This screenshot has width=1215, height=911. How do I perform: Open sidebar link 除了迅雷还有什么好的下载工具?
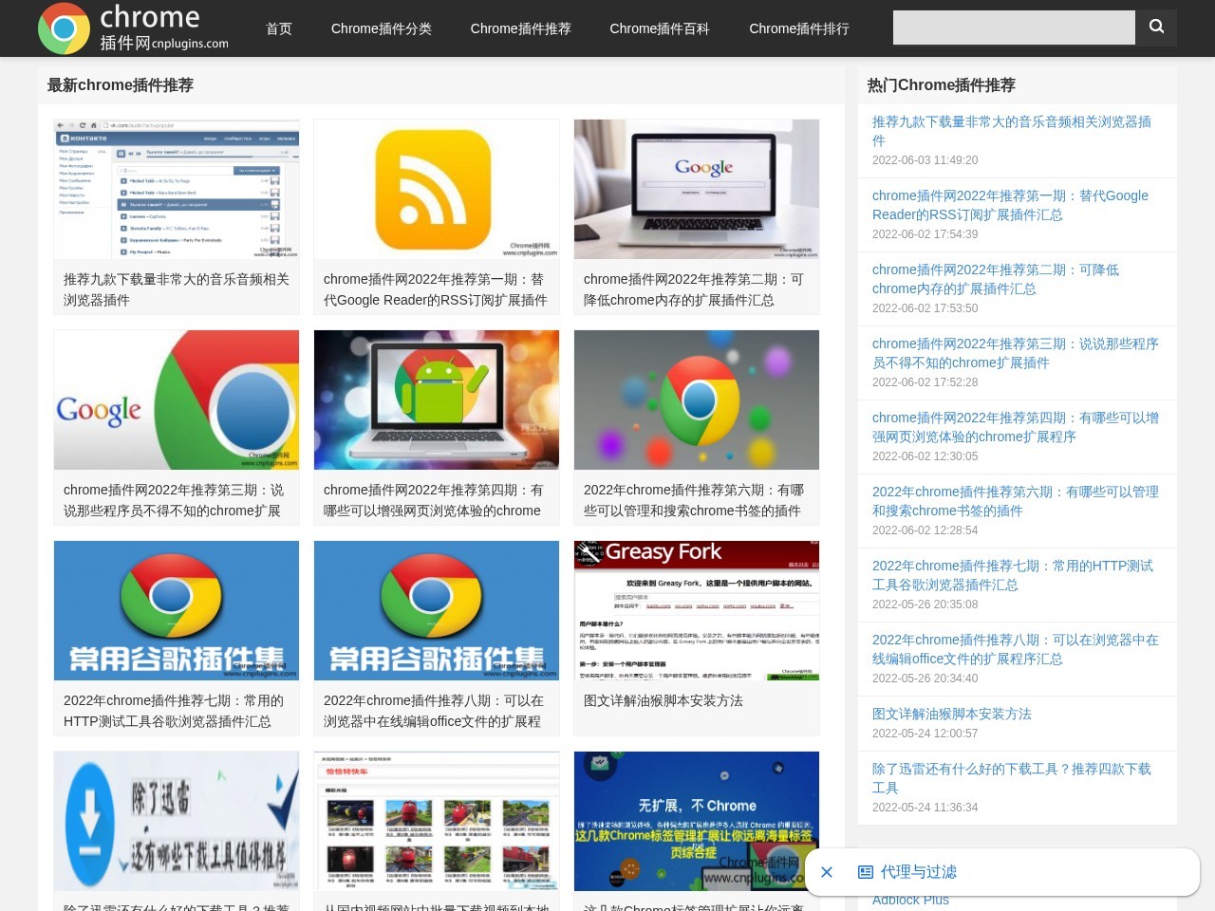click(1012, 778)
